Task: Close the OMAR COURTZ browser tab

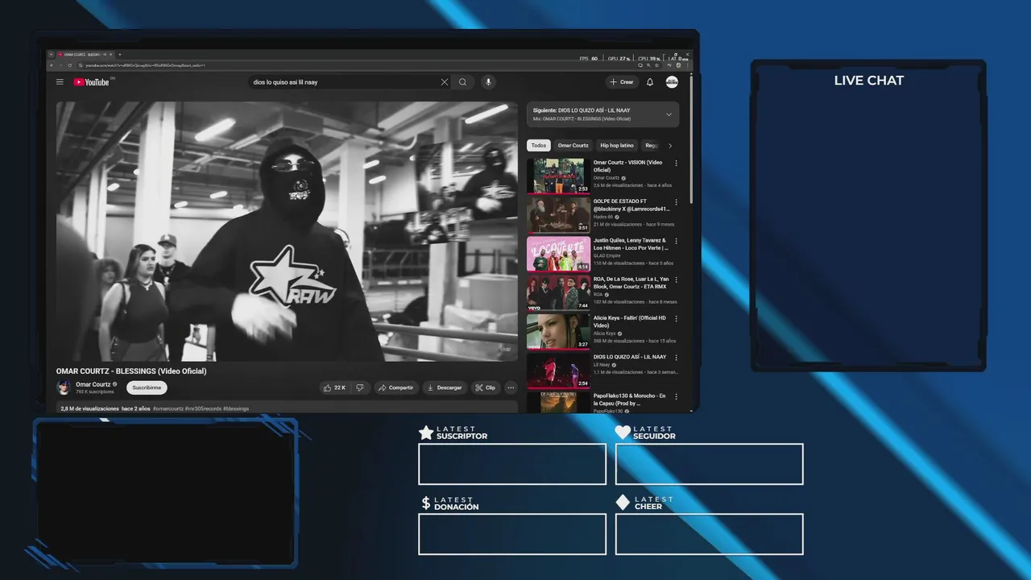Action: point(110,54)
